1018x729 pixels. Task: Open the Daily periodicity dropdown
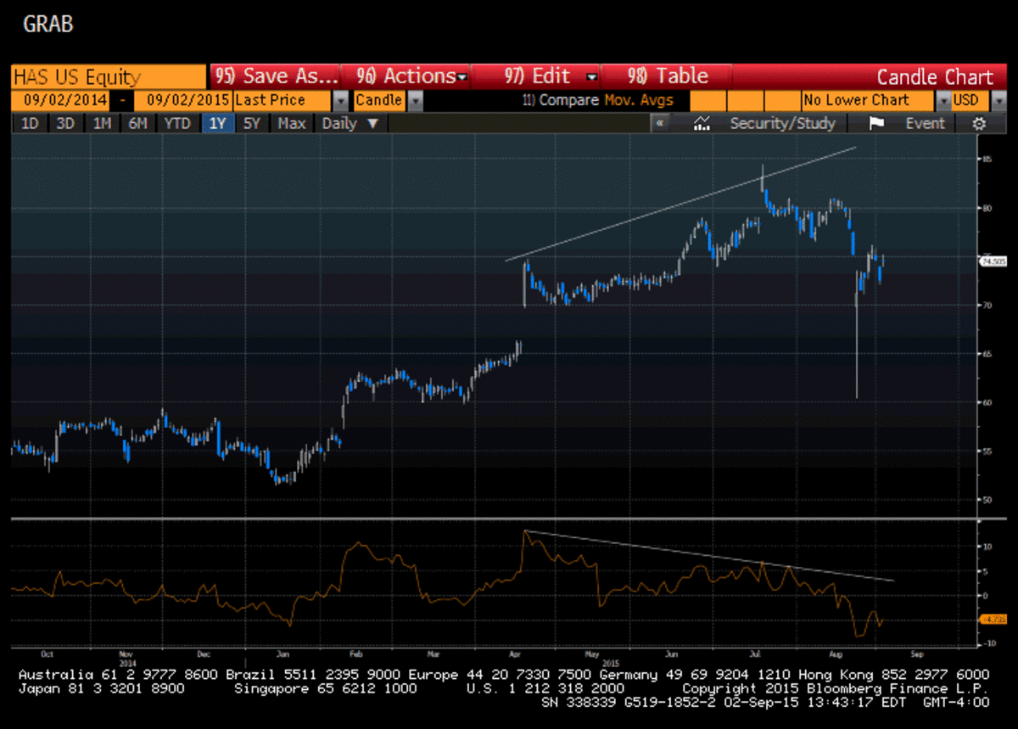pos(350,123)
